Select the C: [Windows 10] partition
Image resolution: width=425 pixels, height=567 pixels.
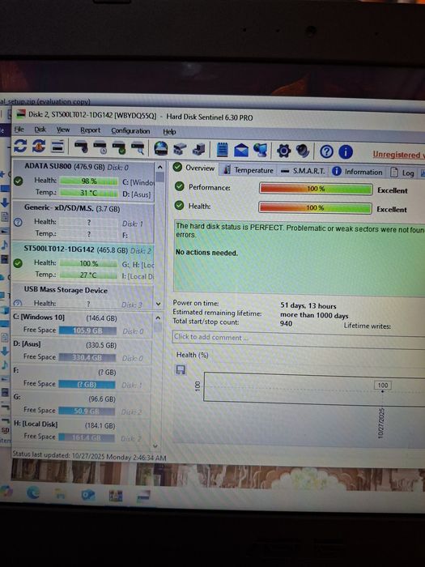(x=81, y=324)
